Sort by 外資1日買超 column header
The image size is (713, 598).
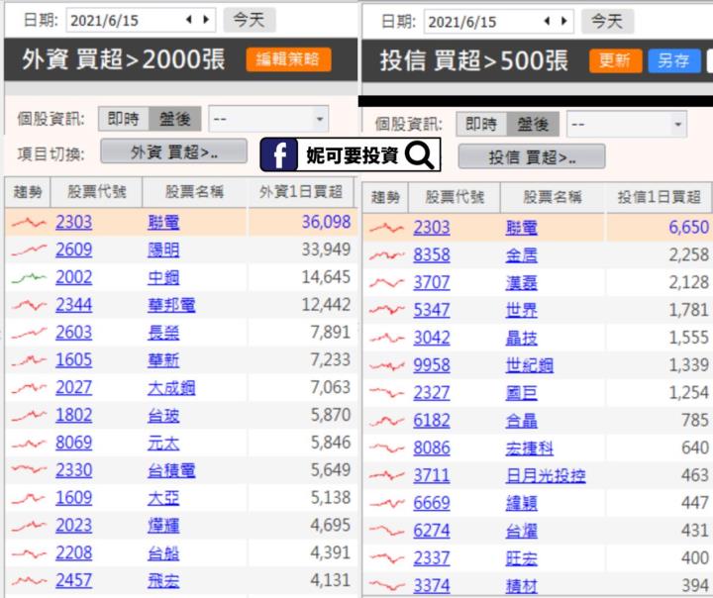tap(300, 192)
